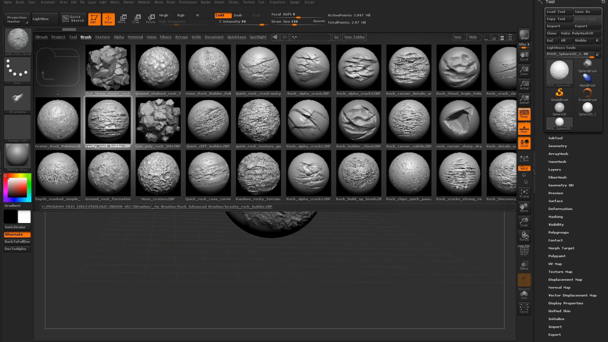Switch to LightBox Texture tab
This screenshot has height=342, width=608.
click(x=102, y=37)
